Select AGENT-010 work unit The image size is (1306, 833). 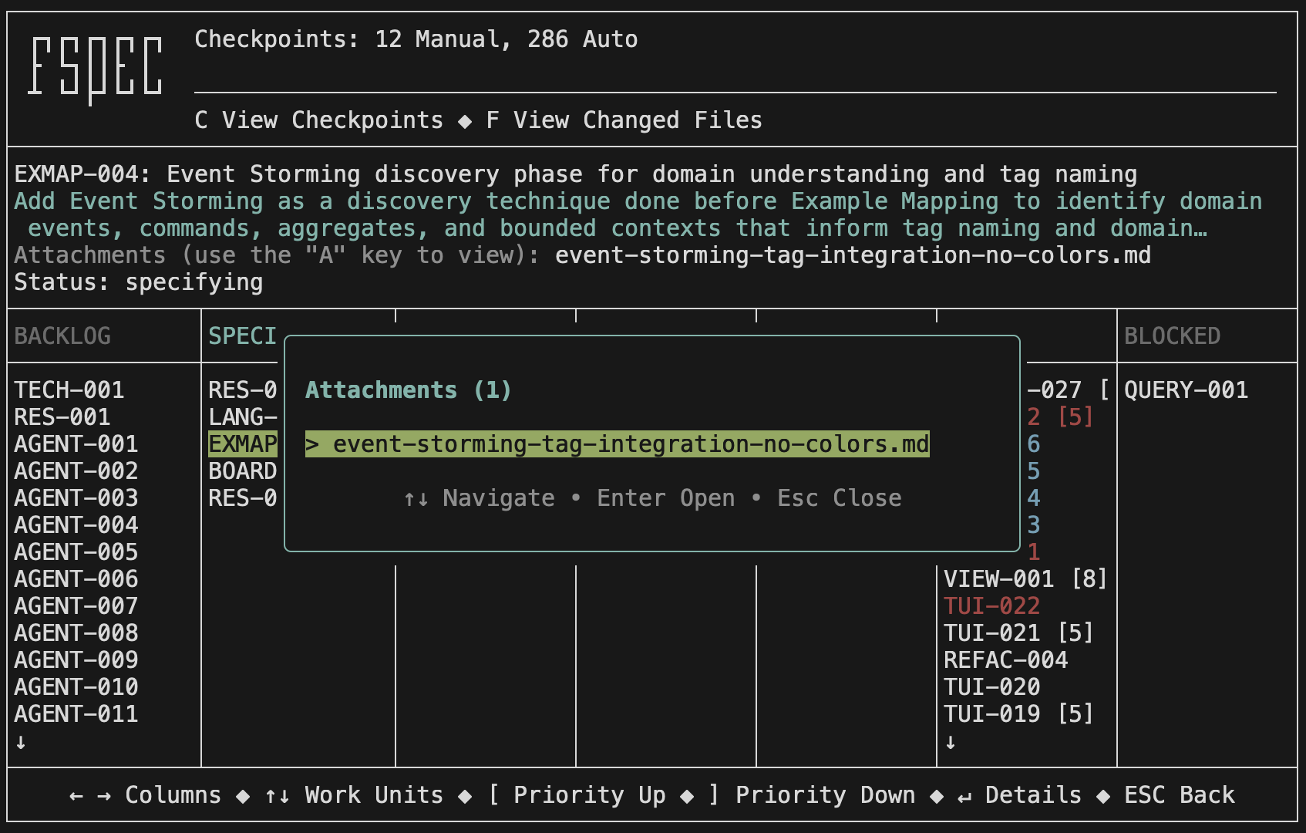tap(76, 687)
